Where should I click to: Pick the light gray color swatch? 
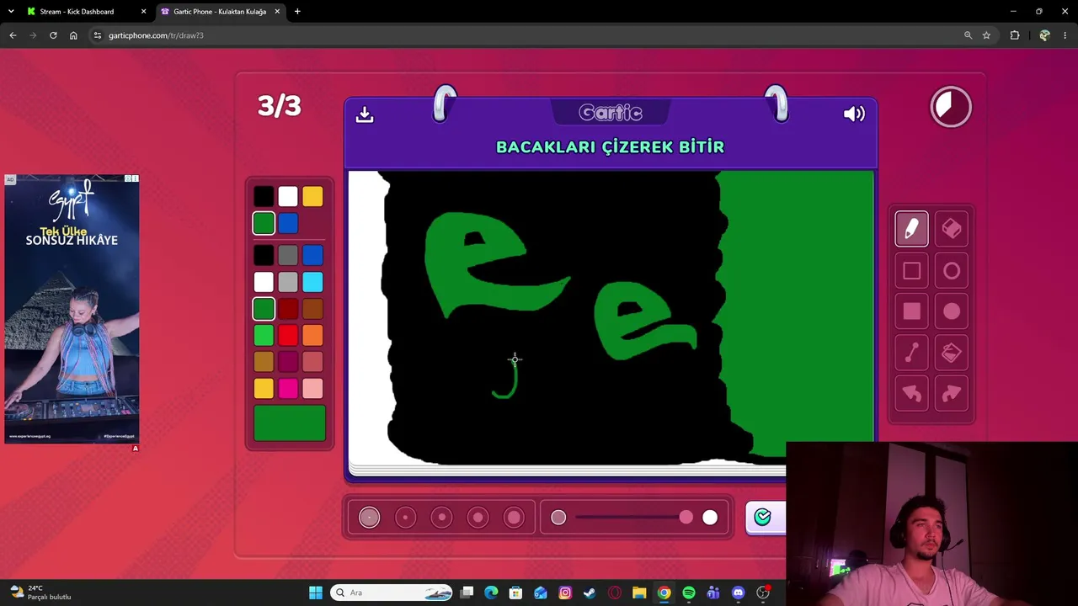(288, 282)
